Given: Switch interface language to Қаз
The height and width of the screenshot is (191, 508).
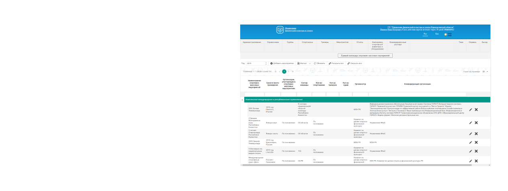Looking at the screenshot, I should (x=437, y=34).
